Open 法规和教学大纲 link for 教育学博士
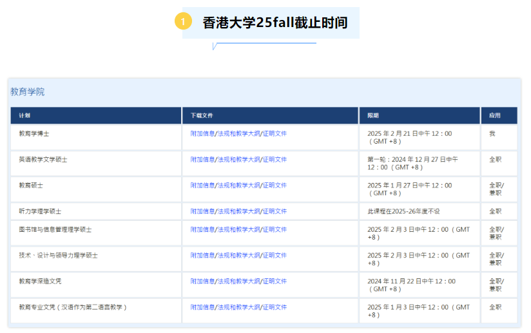 238,134
